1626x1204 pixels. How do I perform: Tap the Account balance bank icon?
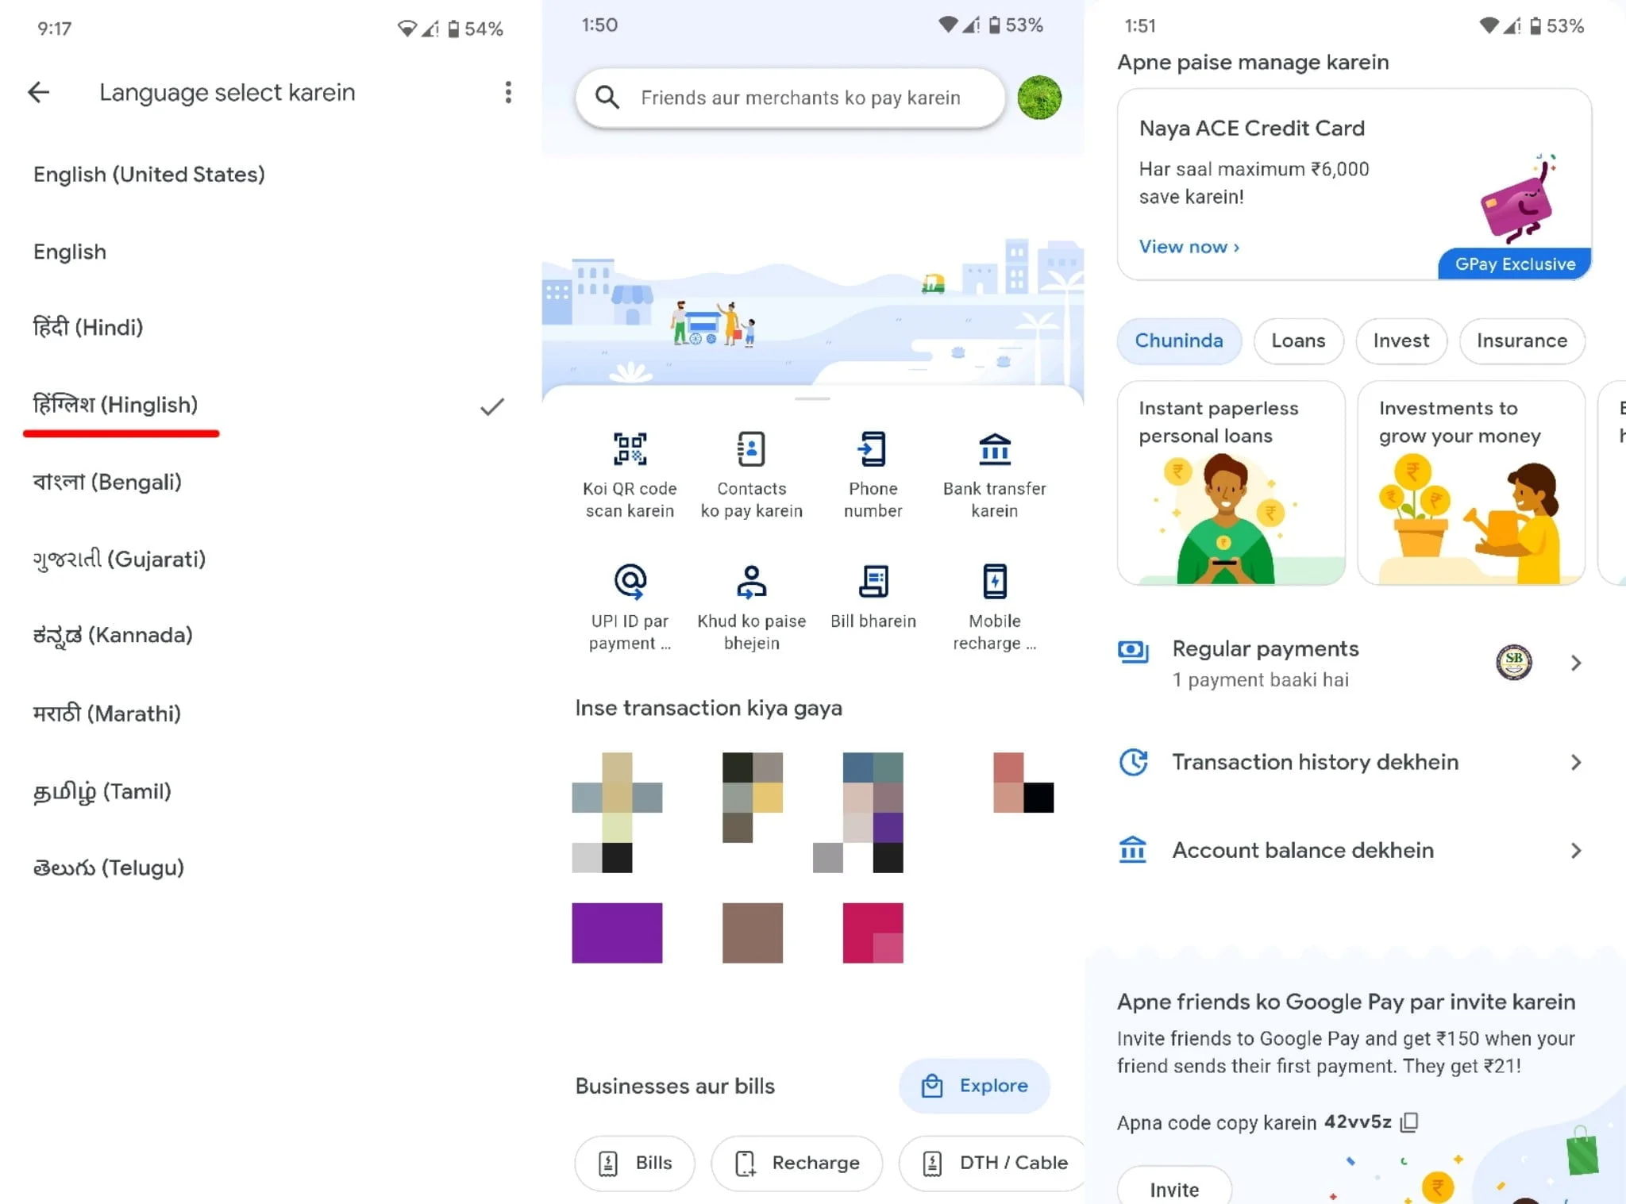click(x=1133, y=849)
